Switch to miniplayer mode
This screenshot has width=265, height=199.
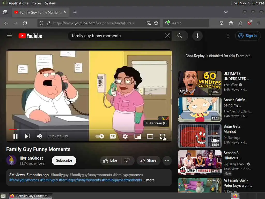[138, 136]
